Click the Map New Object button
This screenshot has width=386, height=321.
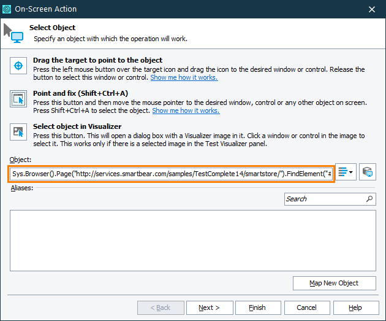334,283
